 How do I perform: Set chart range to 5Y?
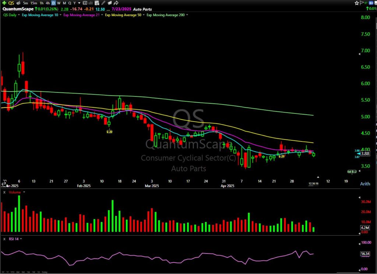point(4,272)
